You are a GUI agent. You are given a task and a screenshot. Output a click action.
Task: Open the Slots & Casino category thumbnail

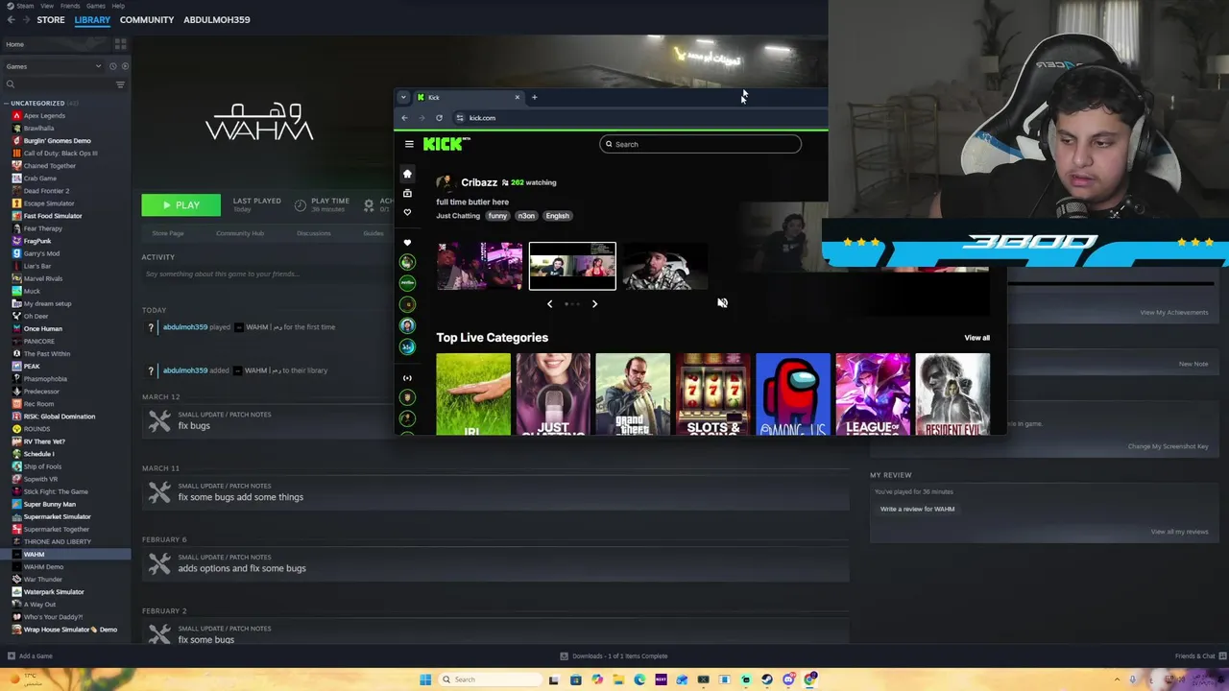point(712,394)
